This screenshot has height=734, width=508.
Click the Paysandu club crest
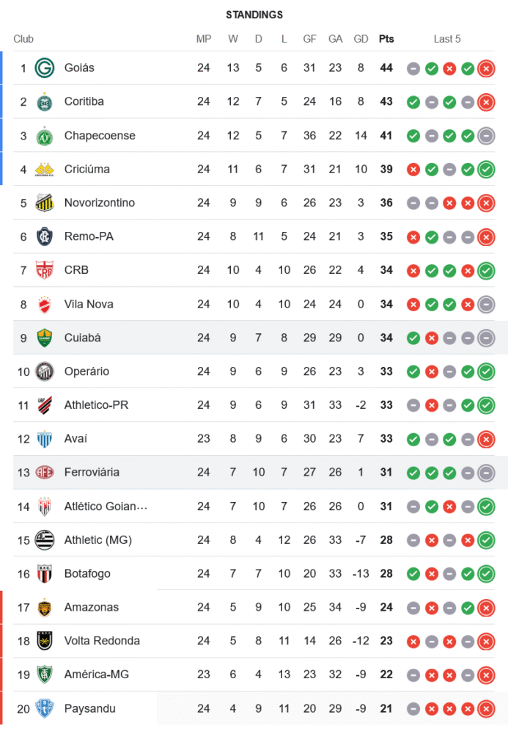(x=45, y=709)
